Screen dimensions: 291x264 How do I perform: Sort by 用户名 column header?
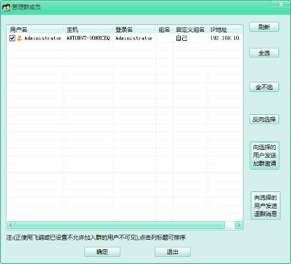[x=36, y=30]
